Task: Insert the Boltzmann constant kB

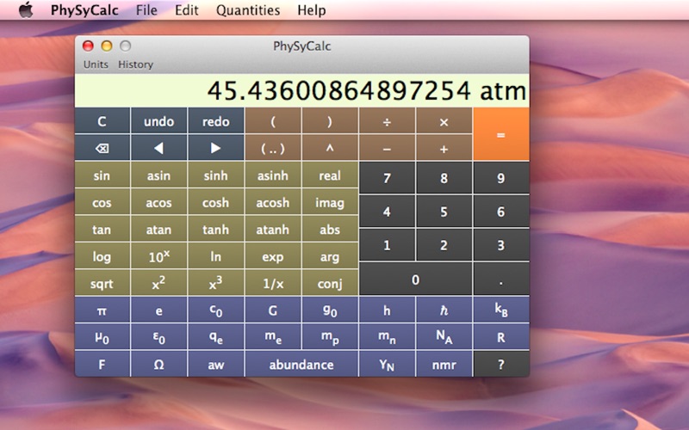Action: click(x=501, y=310)
